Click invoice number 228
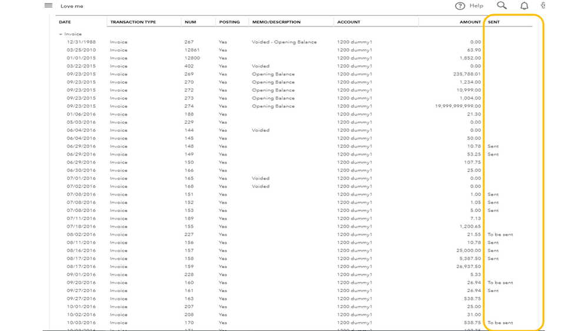This screenshot has width=588, height=331. click(189, 274)
